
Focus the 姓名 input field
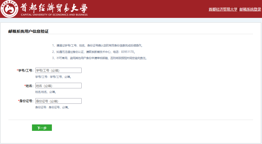[x=58, y=86]
